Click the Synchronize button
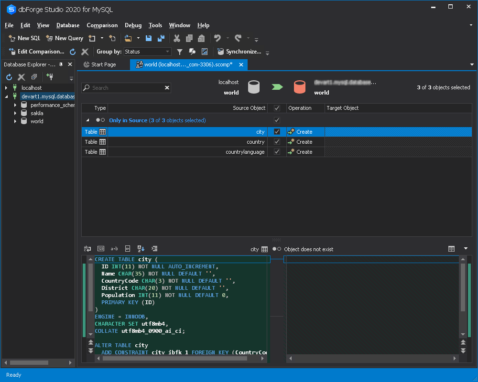This screenshot has width=478, height=382. pos(239,52)
